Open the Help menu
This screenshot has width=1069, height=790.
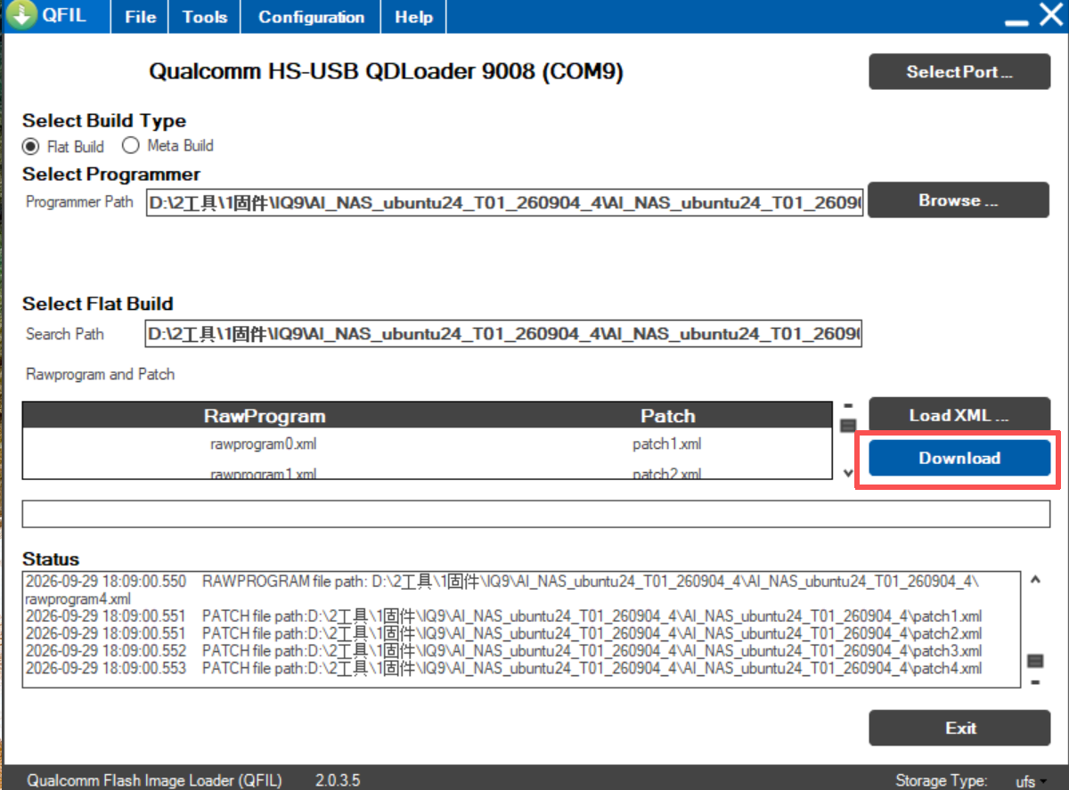413,17
